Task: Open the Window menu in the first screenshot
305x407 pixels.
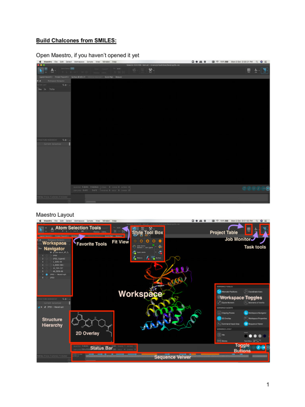Action: [x=106, y=62]
